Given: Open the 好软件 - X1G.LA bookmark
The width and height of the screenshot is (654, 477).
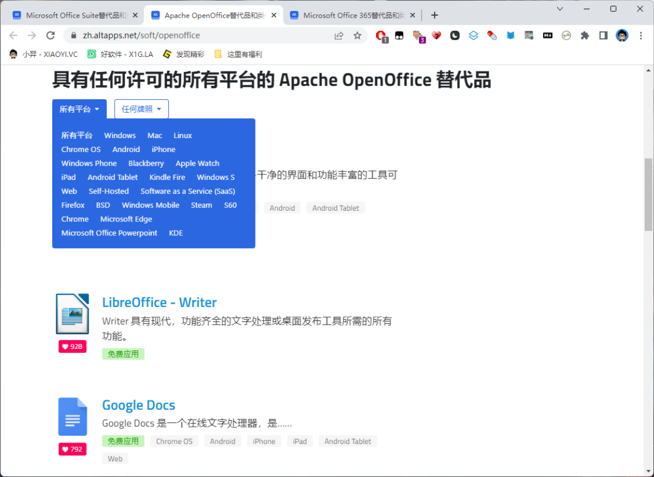Looking at the screenshot, I should pos(120,54).
